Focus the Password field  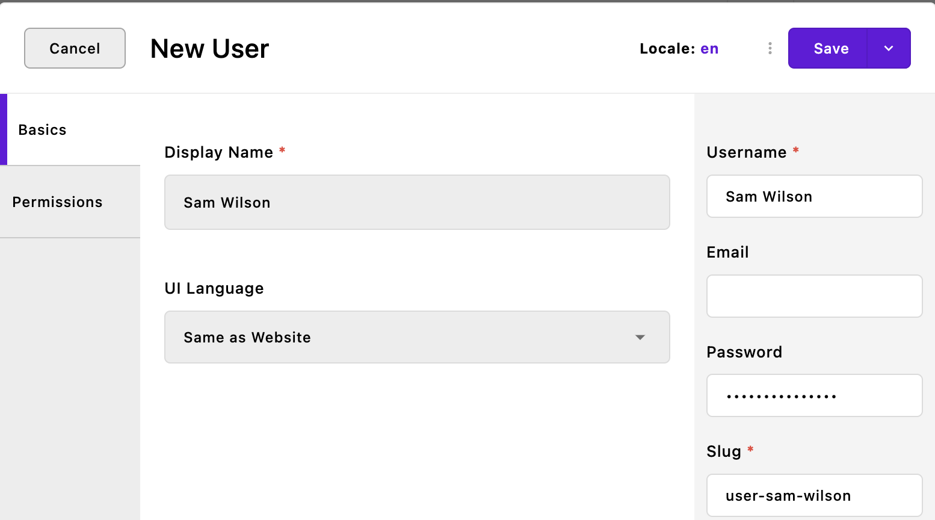point(814,395)
